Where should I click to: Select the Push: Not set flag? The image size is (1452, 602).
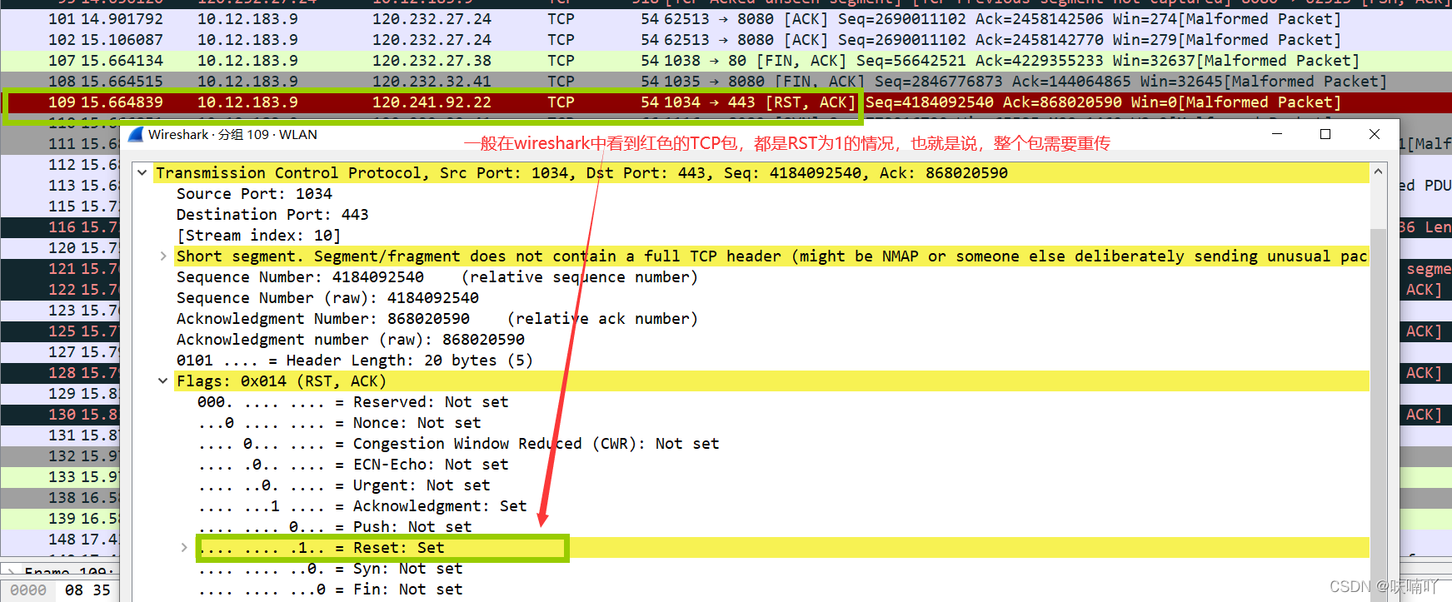(334, 527)
